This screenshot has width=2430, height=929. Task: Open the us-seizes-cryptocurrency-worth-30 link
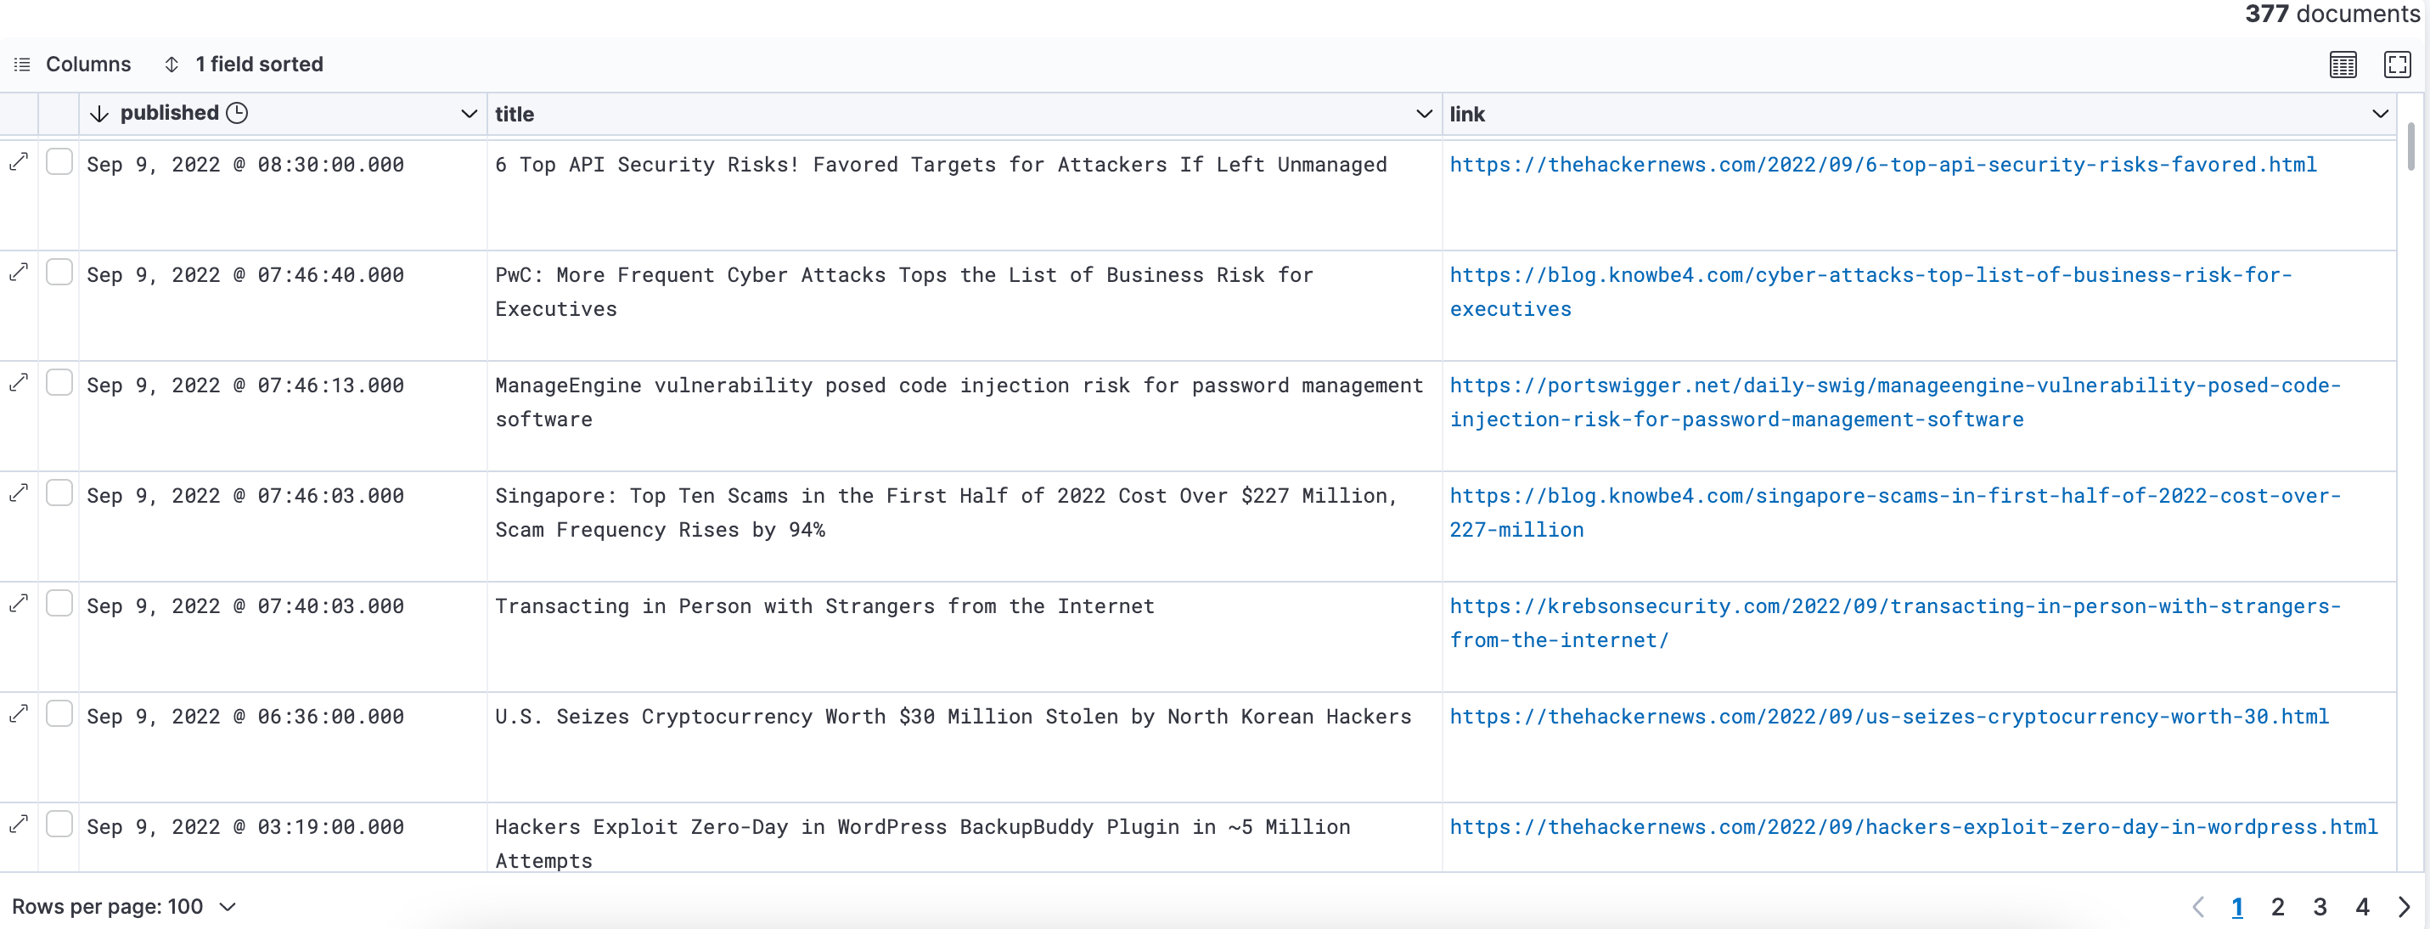coord(1888,717)
